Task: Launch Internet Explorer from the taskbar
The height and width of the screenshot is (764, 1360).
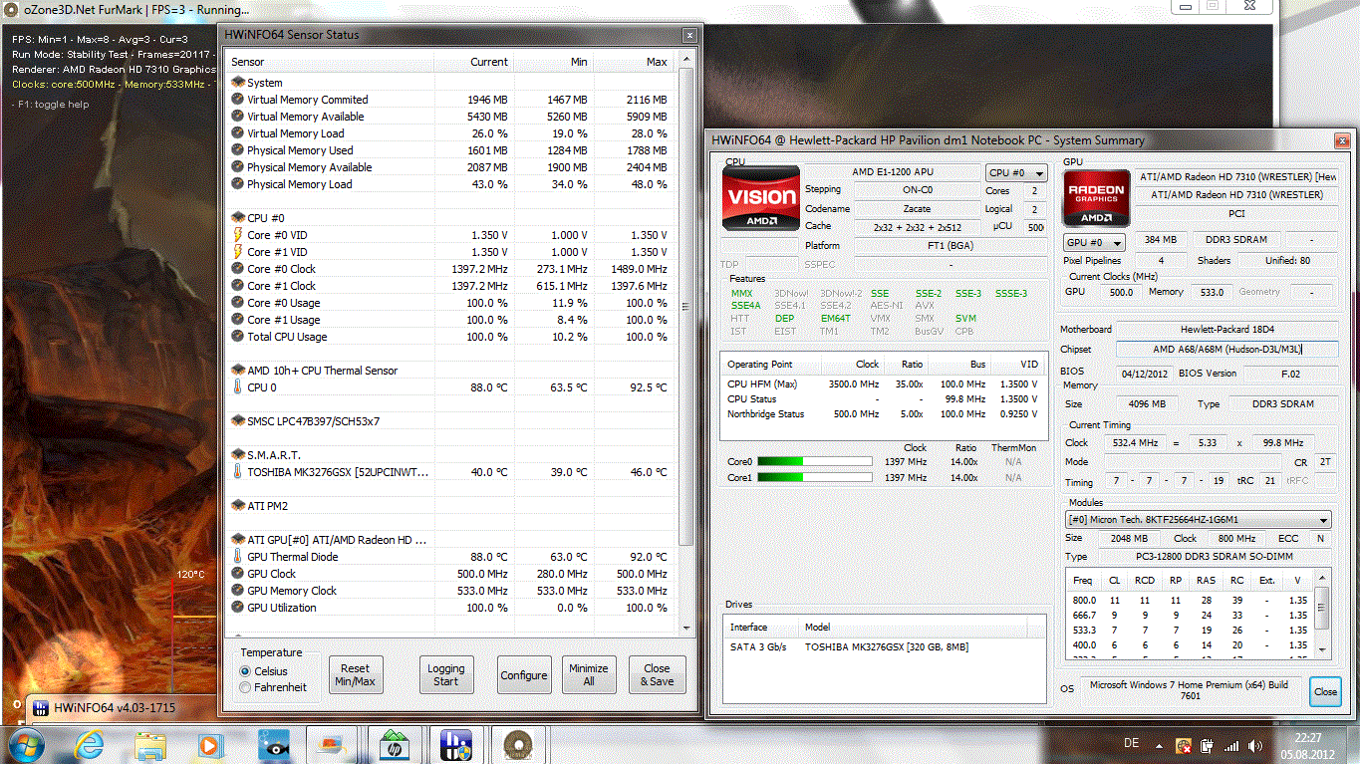Action: (x=89, y=744)
